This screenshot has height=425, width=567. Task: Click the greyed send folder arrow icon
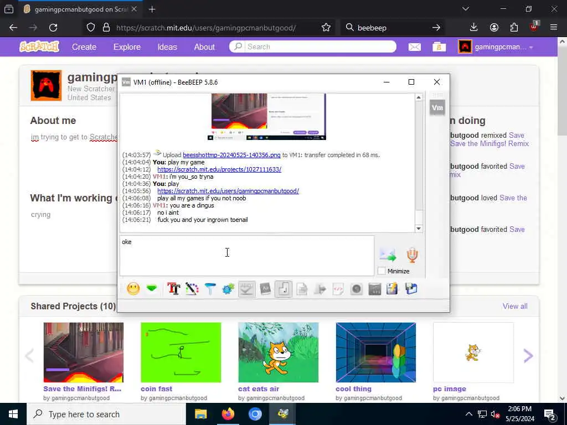coord(320,289)
